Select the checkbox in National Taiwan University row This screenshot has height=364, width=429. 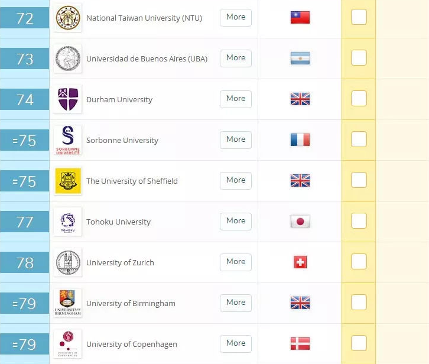pyautogui.click(x=359, y=17)
